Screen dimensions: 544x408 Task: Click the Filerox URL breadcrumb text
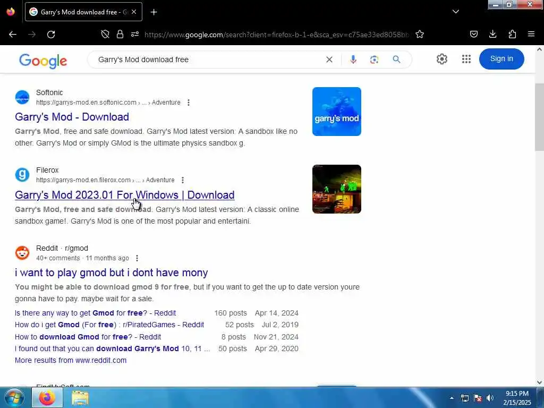(x=105, y=180)
